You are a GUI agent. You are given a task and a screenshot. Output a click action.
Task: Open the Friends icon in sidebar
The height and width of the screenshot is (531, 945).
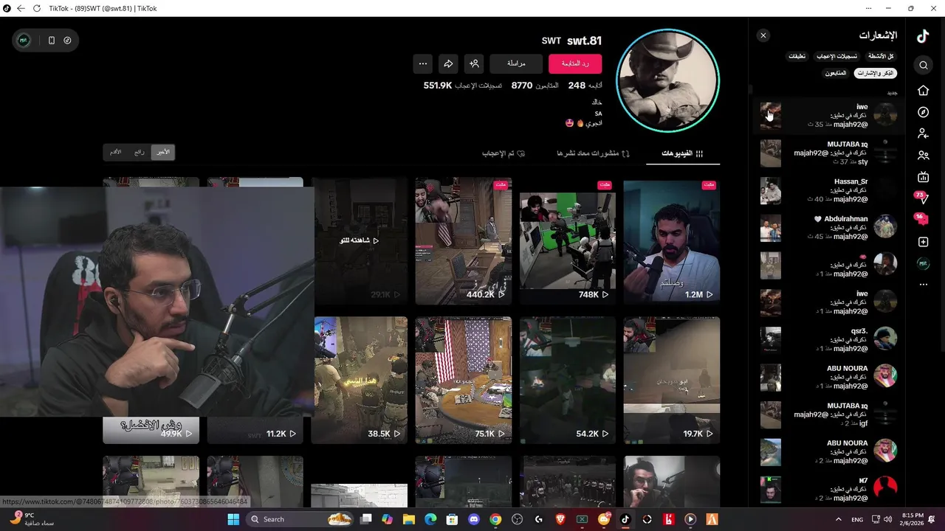tap(923, 156)
